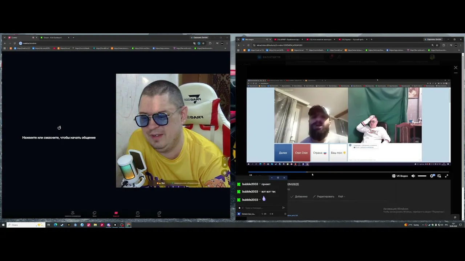465x261 pixels.
Task: Open Windows Start menu
Action: (x=3, y=225)
